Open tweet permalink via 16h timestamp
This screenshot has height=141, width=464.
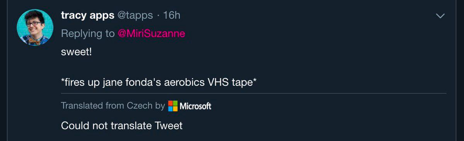(172, 15)
